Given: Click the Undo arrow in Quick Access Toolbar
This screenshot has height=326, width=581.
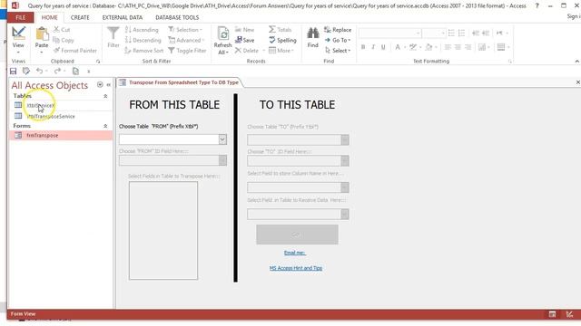Looking at the screenshot, I should [40, 71].
